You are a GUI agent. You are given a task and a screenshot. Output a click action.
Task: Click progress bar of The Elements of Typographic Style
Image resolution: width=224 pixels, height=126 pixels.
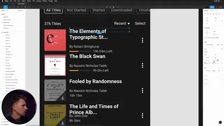80,51
